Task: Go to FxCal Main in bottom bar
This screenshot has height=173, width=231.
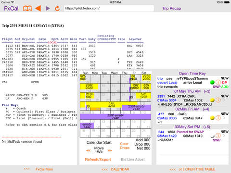Action: pyautogui.click(x=44, y=169)
